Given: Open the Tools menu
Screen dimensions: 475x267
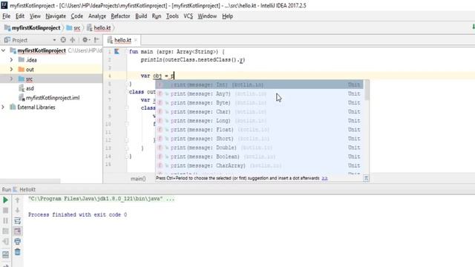Looking at the screenshot, I should coord(172,16).
